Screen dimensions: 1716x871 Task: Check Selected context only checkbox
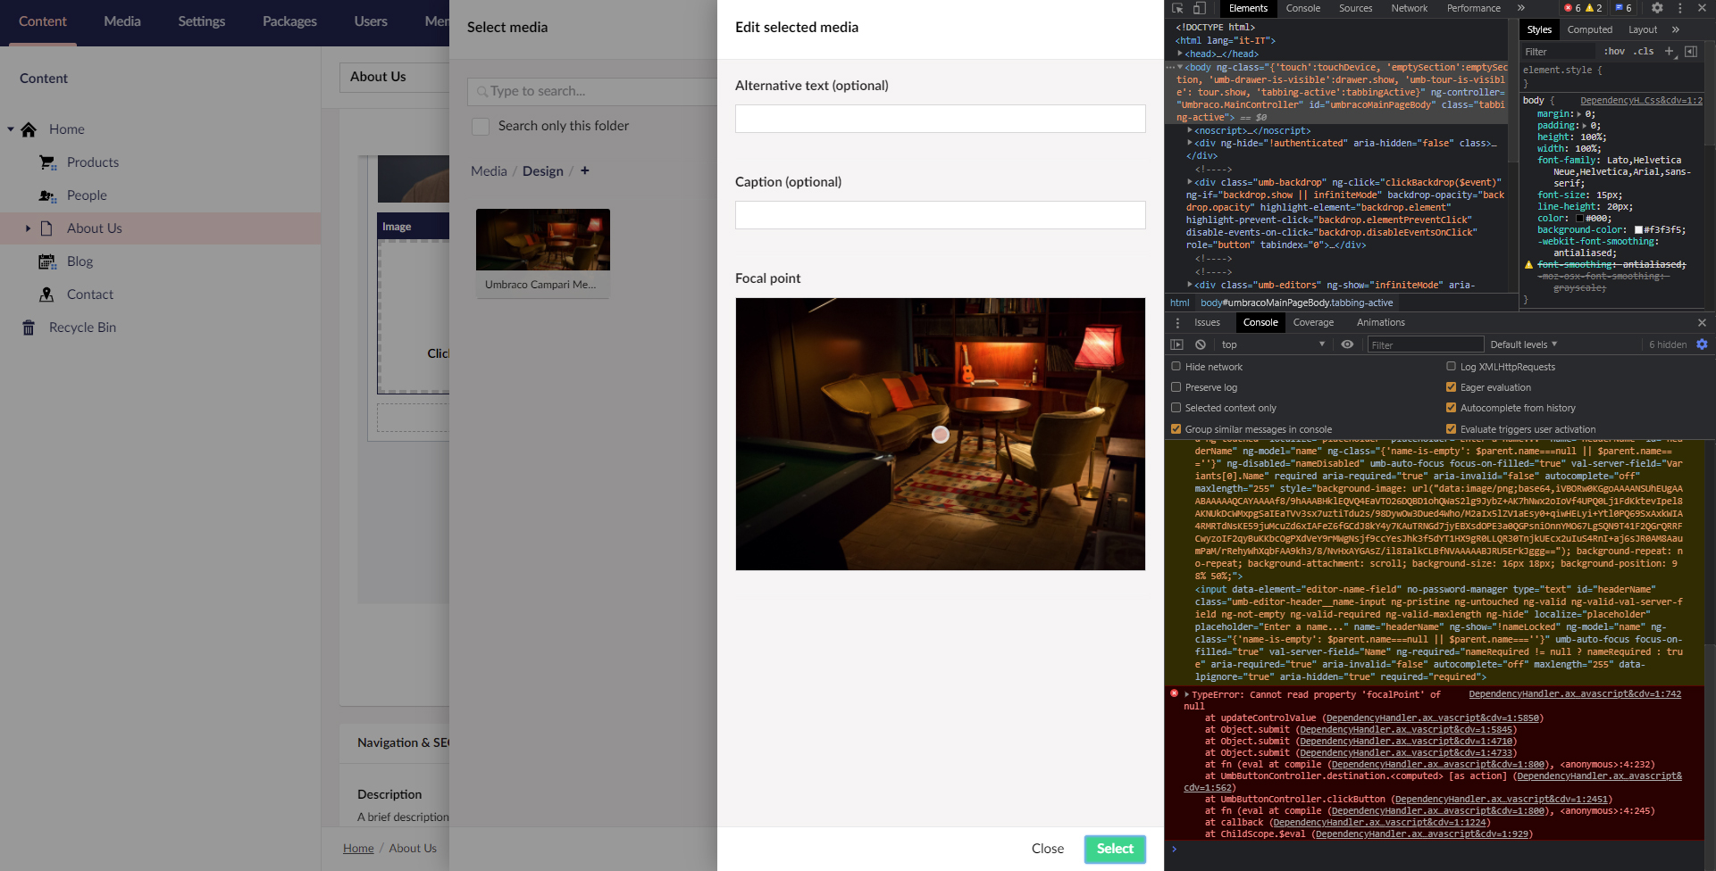tap(1176, 408)
